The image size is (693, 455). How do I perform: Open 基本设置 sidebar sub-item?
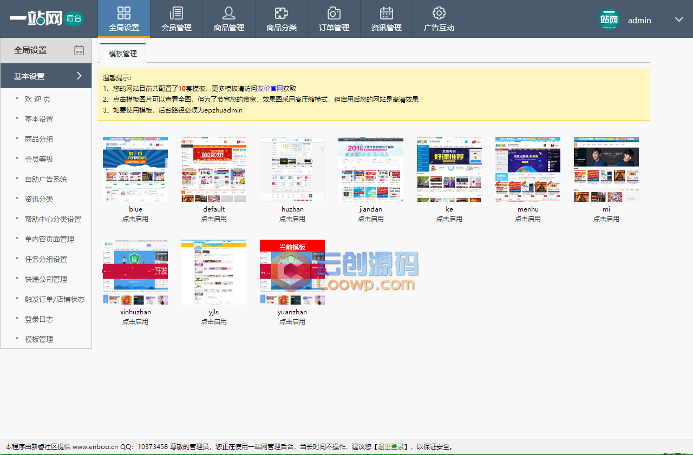tap(39, 119)
